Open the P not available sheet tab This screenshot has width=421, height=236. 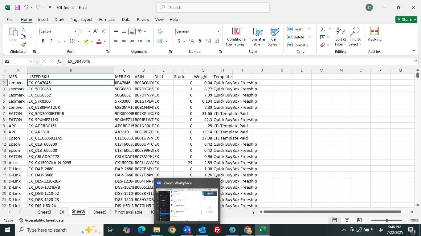click(129, 212)
